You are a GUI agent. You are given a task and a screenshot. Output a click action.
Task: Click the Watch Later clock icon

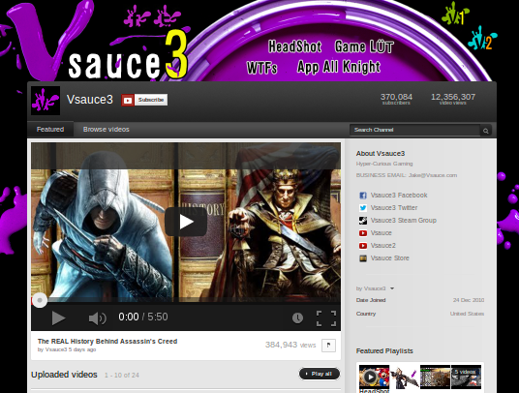(297, 317)
